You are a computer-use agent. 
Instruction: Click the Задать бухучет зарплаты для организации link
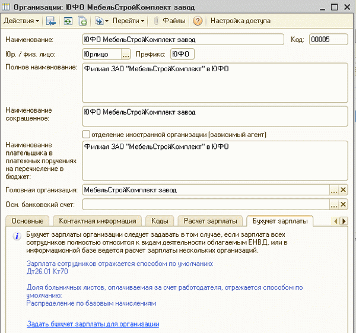point(93,324)
